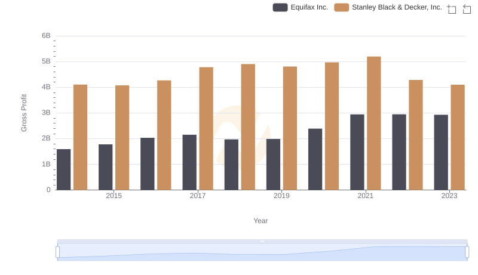Click the data zoom top move bar
The width and height of the screenshot is (478, 275).
(262, 241)
